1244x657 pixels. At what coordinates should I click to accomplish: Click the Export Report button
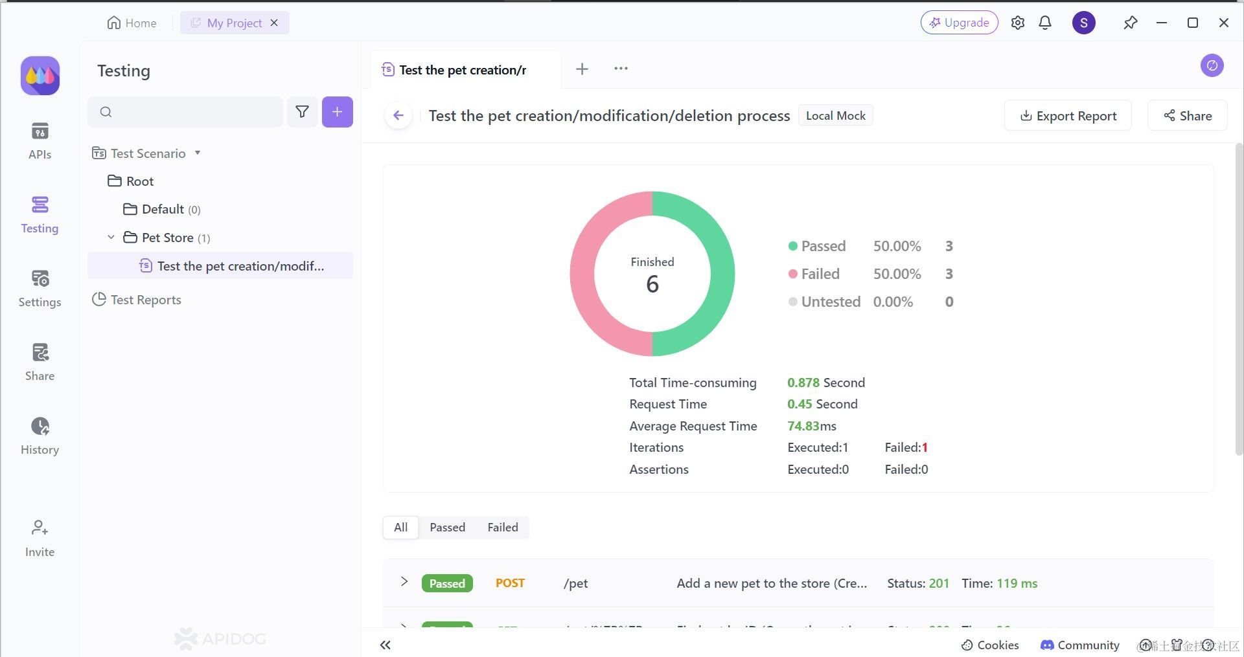[1068, 116]
